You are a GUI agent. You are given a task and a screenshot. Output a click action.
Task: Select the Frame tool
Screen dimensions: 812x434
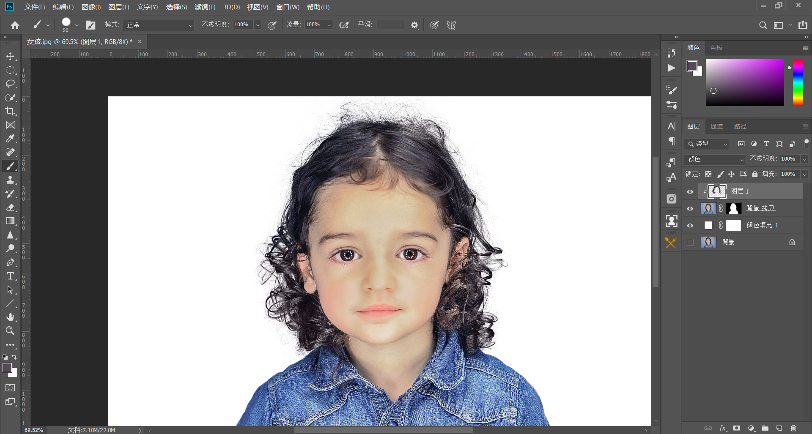coord(10,125)
